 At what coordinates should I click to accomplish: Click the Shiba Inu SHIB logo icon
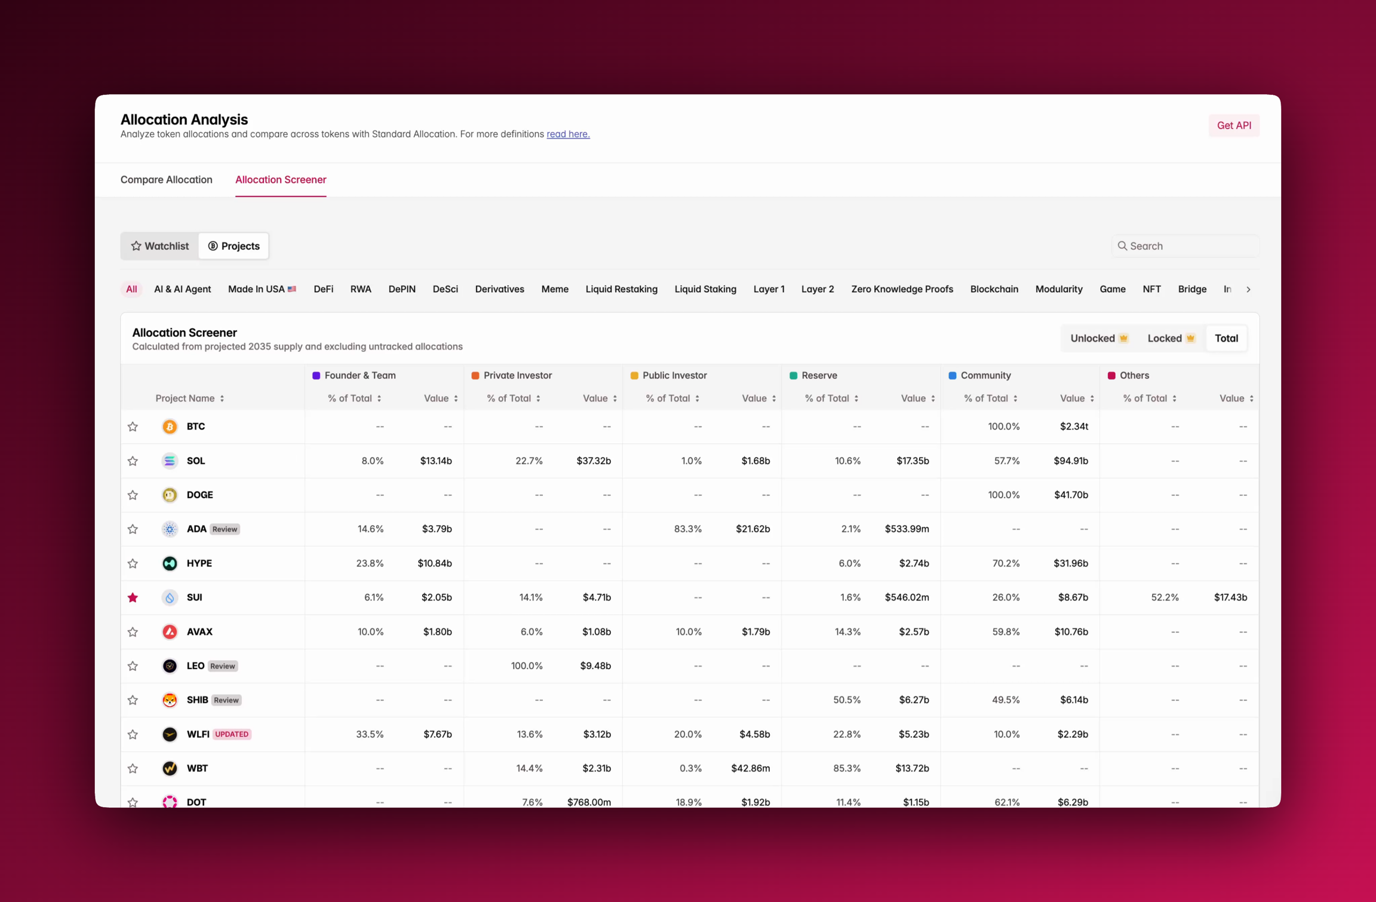(x=170, y=700)
